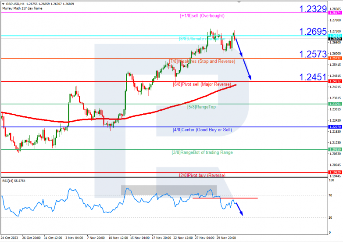
Task: Select the gray rectangle in RSI window
Action: pyautogui.click(x=169, y=190)
